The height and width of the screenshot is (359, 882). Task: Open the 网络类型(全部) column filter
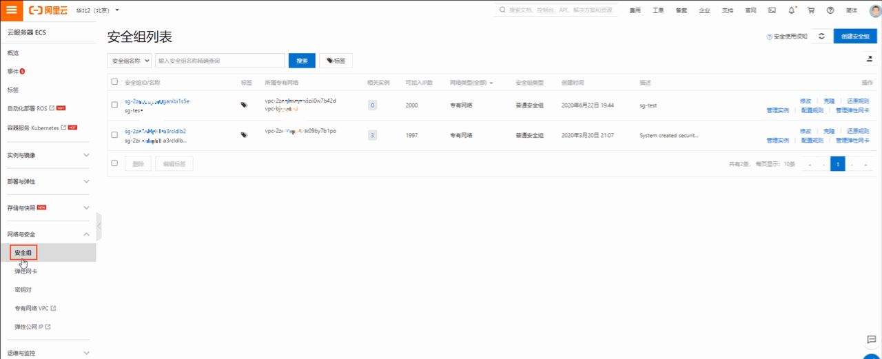(472, 83)
